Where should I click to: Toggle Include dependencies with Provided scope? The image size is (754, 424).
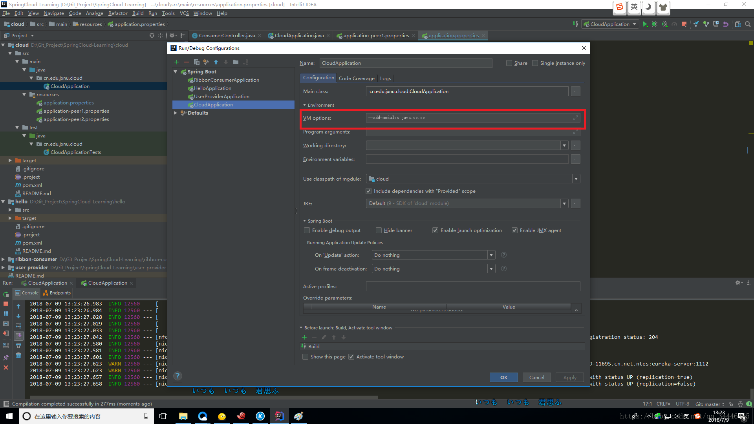(368, 191)
